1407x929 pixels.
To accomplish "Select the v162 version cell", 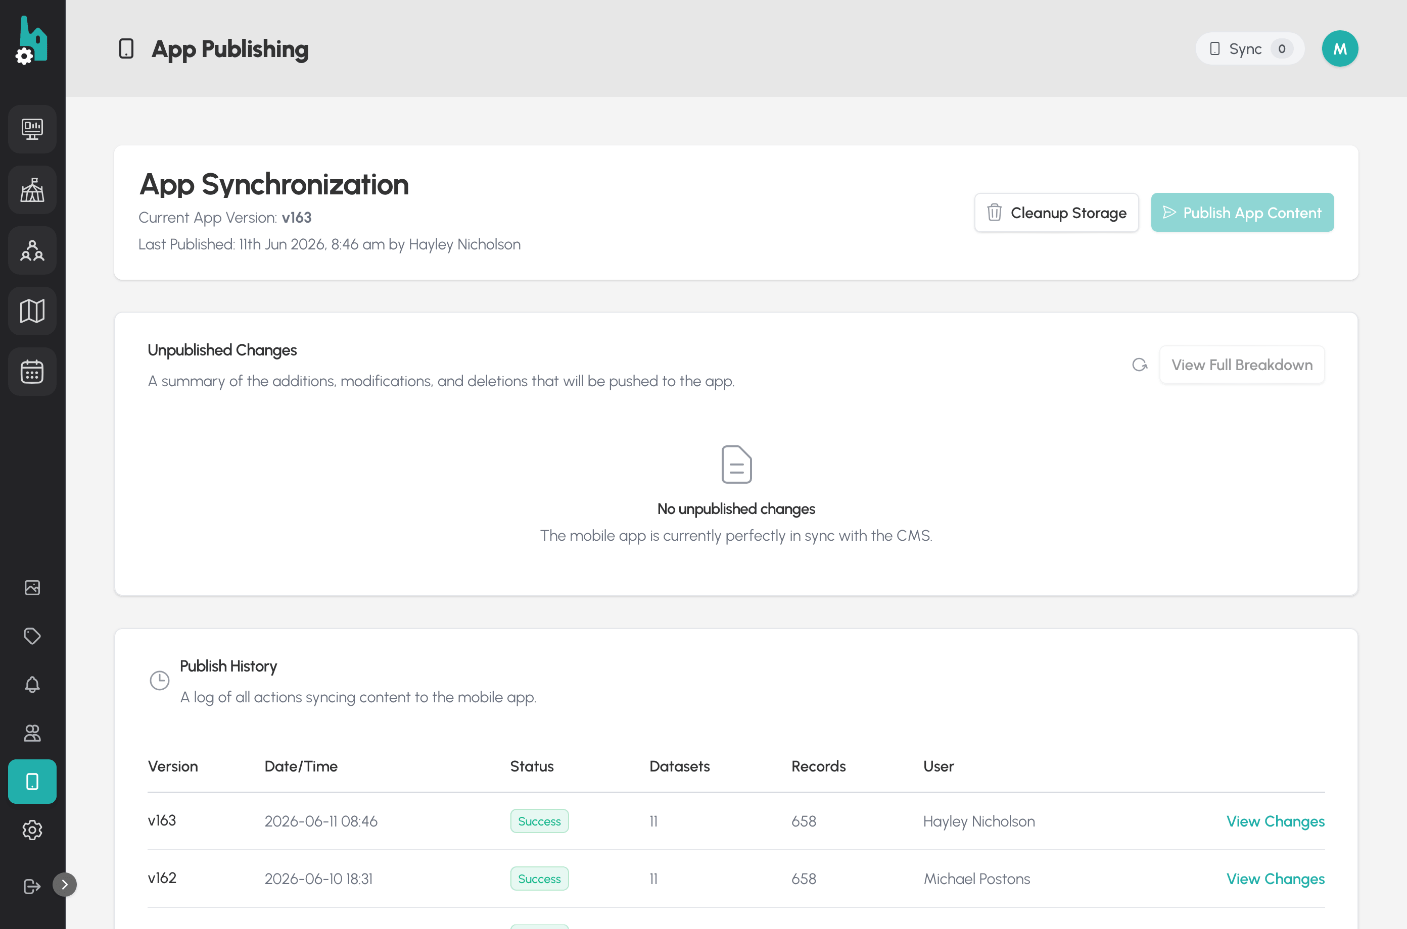I will point(162,878).
